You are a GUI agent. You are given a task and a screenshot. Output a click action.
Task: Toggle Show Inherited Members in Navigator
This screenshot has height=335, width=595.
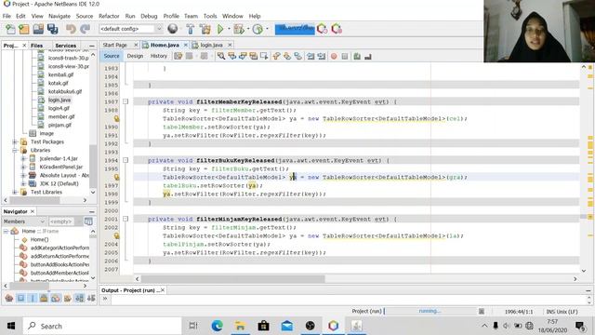(x=8, y=298)
